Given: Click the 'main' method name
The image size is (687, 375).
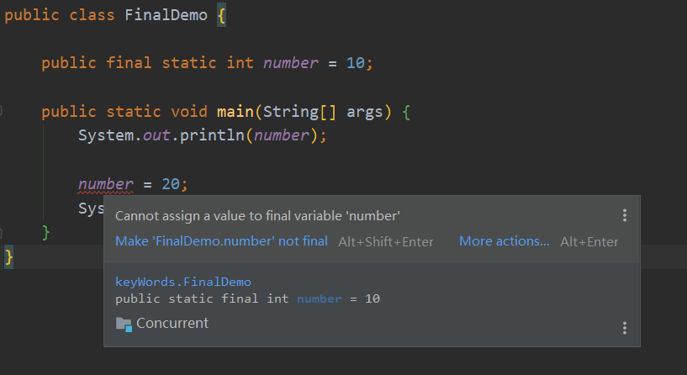Looking at the screenshot, I should click(235, 111).
